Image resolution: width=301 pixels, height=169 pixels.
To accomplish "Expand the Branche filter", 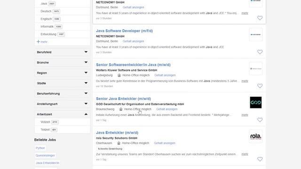I will click(62, 62).
